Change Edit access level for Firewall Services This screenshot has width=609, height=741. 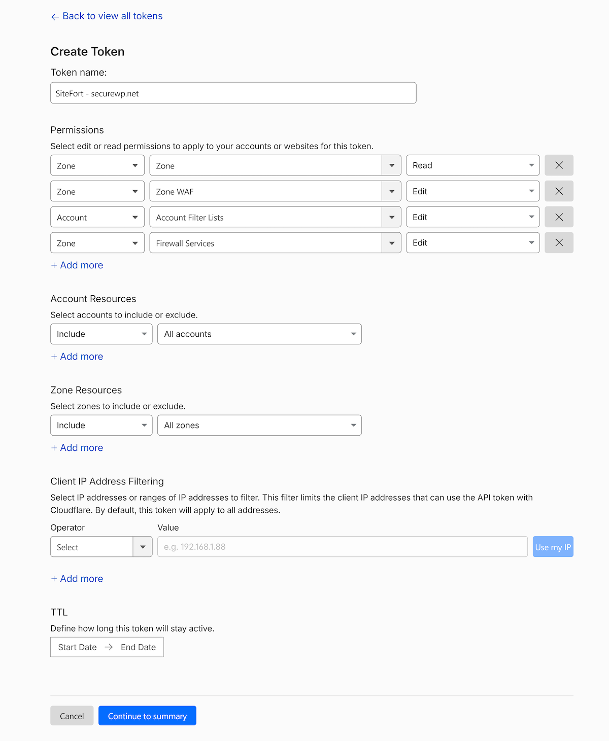tap(472, 243)
